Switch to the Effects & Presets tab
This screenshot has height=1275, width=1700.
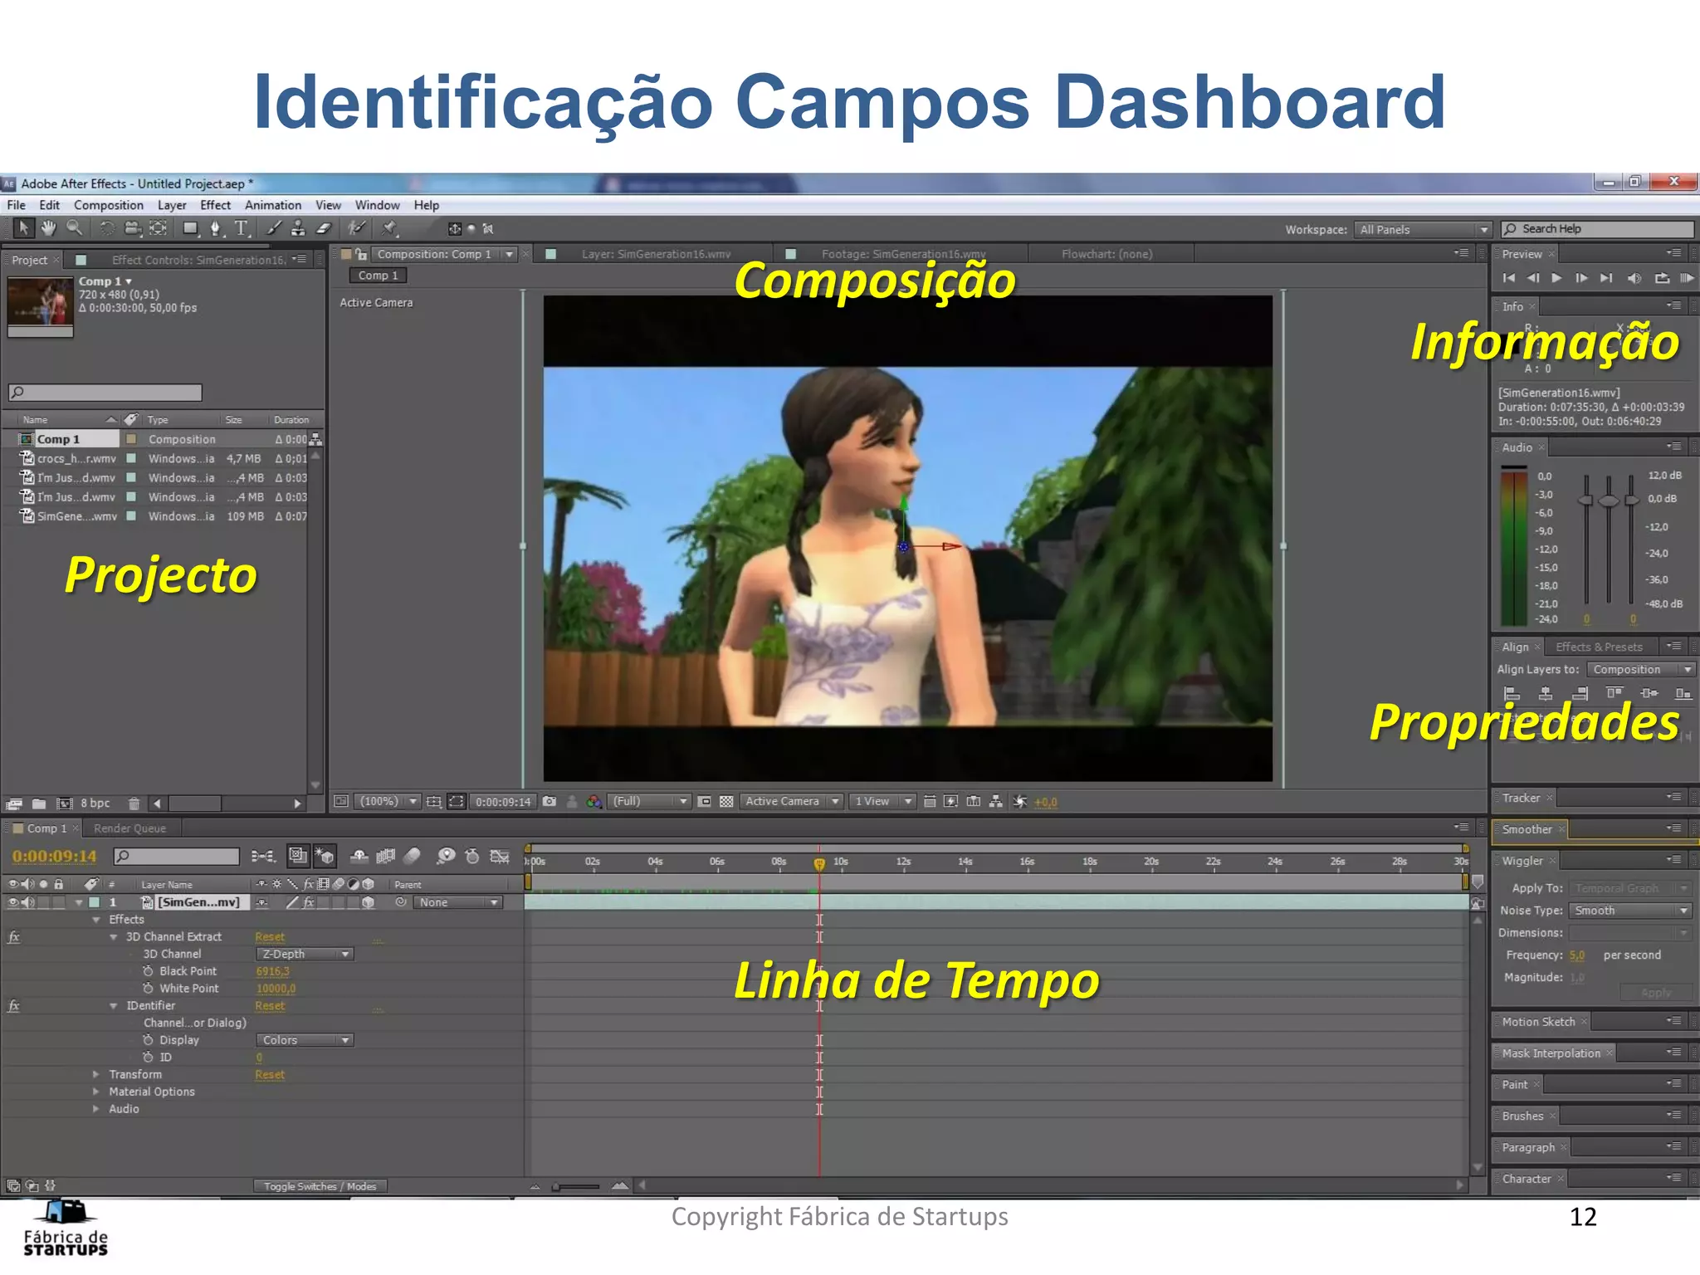tap(1599, 647)
